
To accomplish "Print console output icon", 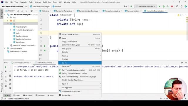I will (x=10, y=84).
